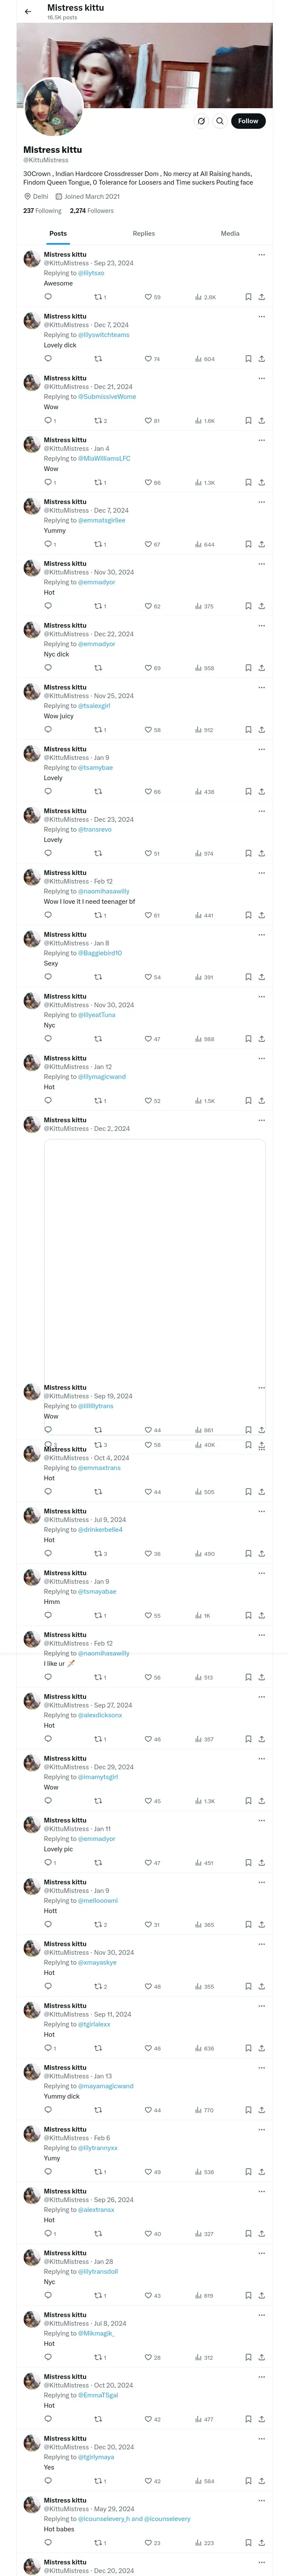Share the "Awesome" post from Sep 23
289x2576 pixels.
262,297
